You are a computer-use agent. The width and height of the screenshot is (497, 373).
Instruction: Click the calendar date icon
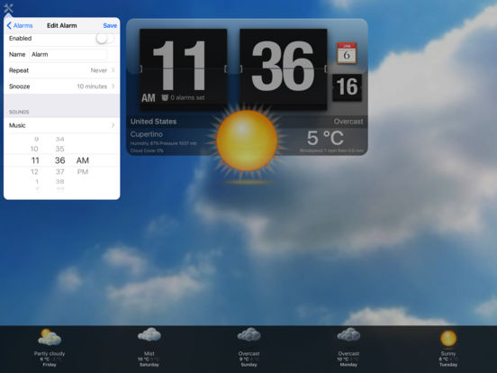347,53
